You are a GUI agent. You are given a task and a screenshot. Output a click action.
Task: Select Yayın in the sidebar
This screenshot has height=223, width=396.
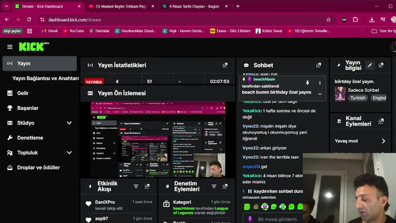[x=40, y=63]
